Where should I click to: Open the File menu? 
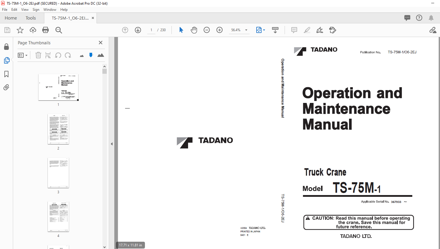pyautogui.click(x=5, y=10)
